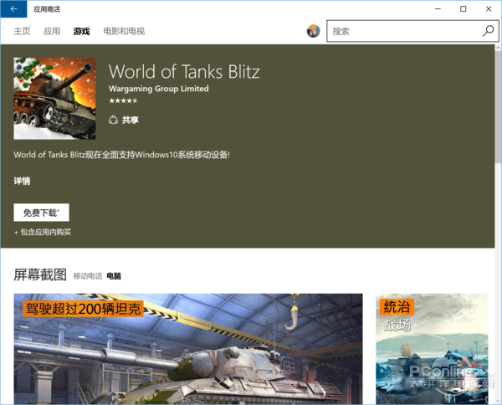Click the 共享 share label
The image size is (502, 405).
[131, 120]
